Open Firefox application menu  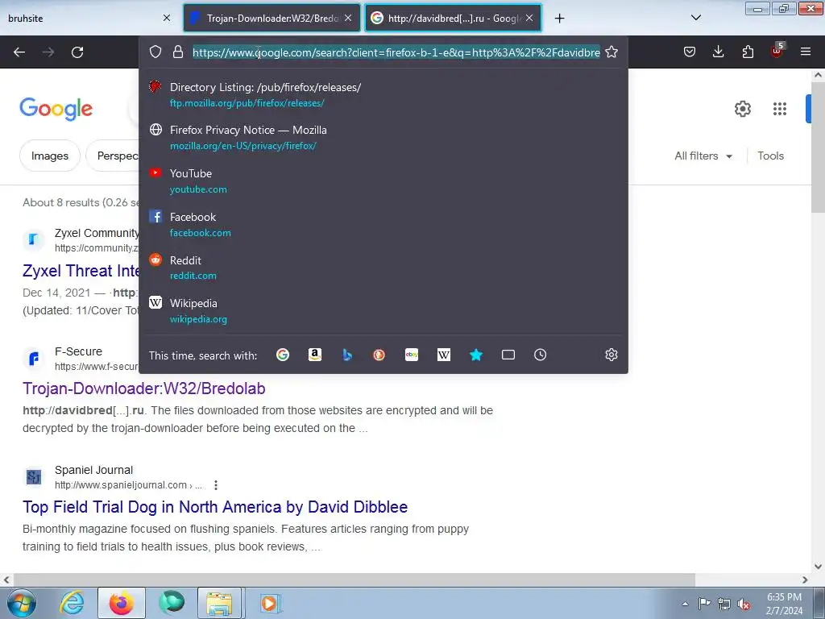tap(806, 52)
